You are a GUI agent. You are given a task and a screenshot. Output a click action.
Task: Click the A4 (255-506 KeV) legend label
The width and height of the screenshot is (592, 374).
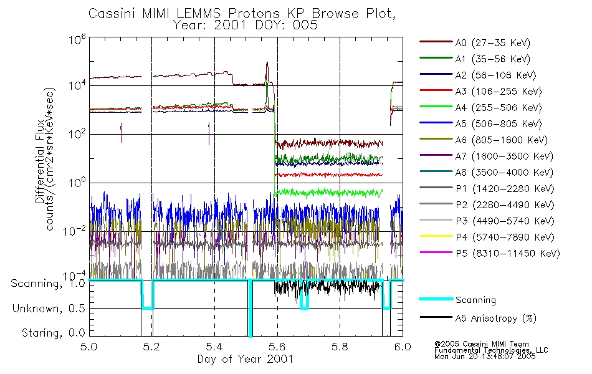[x=499, y=108]
